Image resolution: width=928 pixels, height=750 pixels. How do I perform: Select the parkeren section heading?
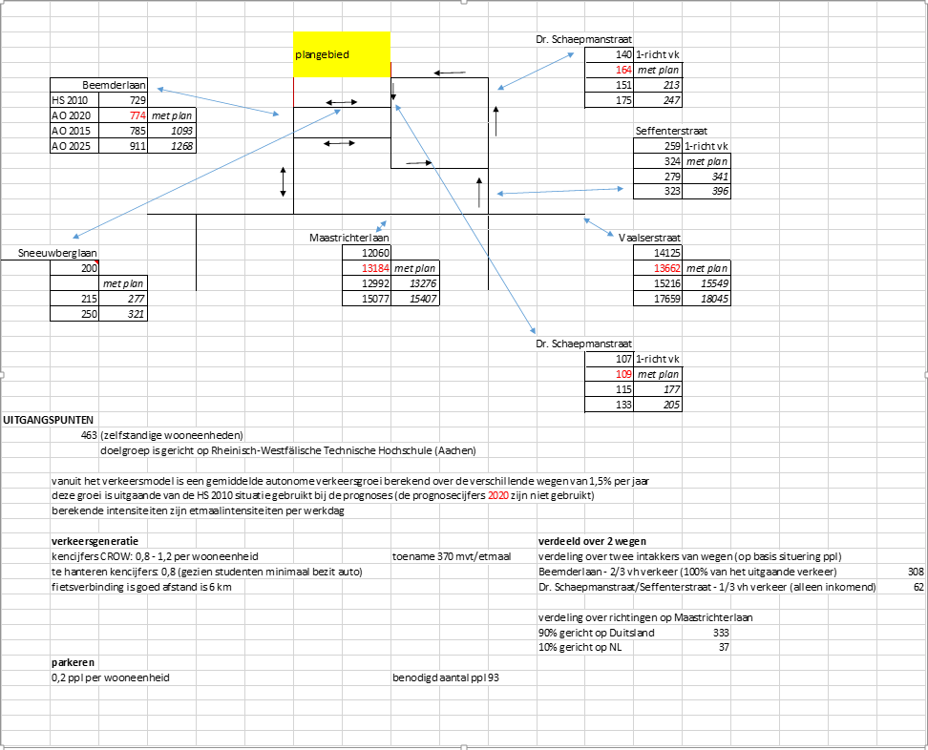[72, 661]
